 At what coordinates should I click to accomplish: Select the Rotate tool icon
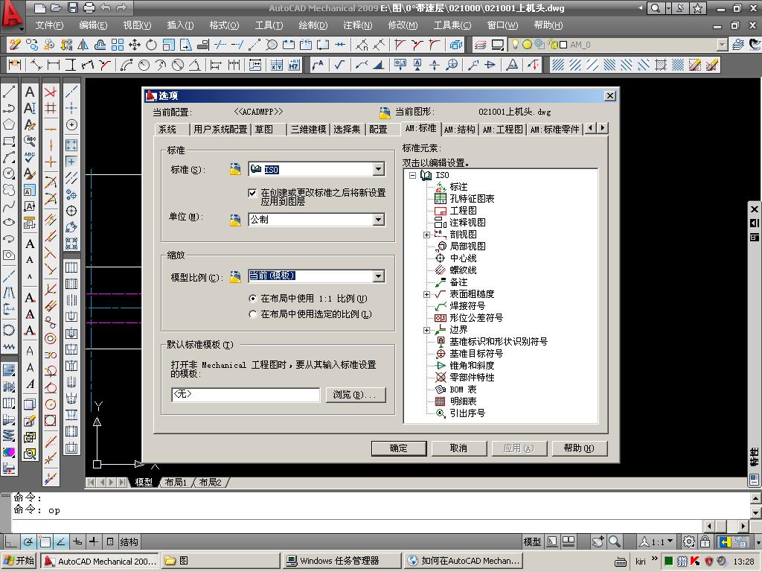(x=151, y=45)
